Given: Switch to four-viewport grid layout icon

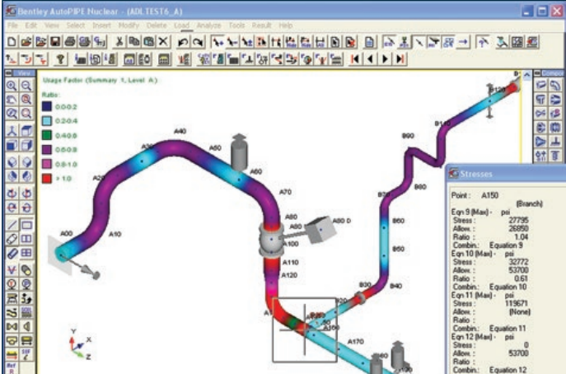Looking at the screenshot, I should [x=26, y=253].
